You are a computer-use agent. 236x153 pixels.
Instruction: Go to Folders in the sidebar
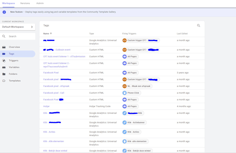pyautogui.click(x=13, y=74)
